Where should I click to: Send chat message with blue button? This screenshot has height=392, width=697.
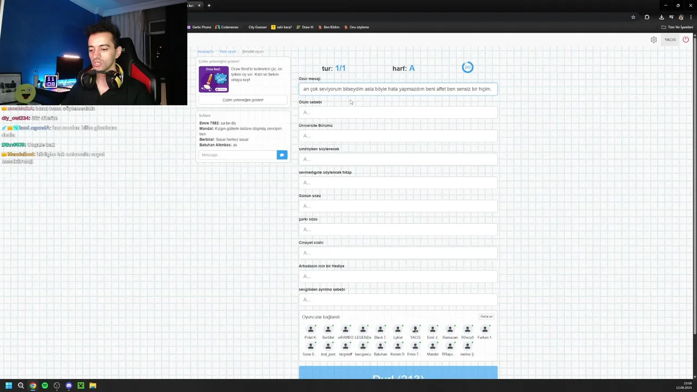point(282,155)
